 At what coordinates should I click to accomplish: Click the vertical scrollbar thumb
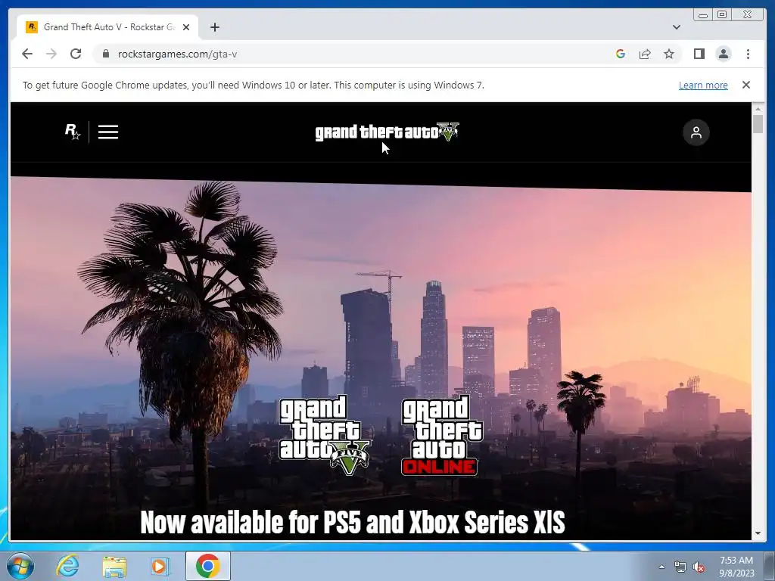point(758,123)
